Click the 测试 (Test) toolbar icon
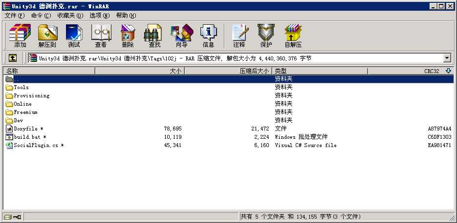457x223 pixels. pyautogui.click(x=74, y=36)
